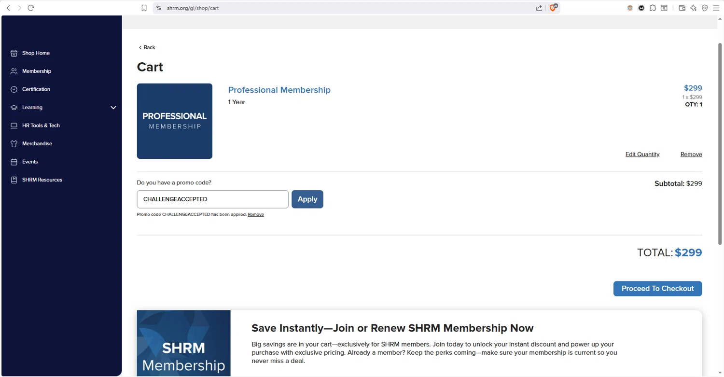Click the Professional Membership product thumbnail
Image resolution: width=724 pixels, height=377 pixels.
[175, 121]
